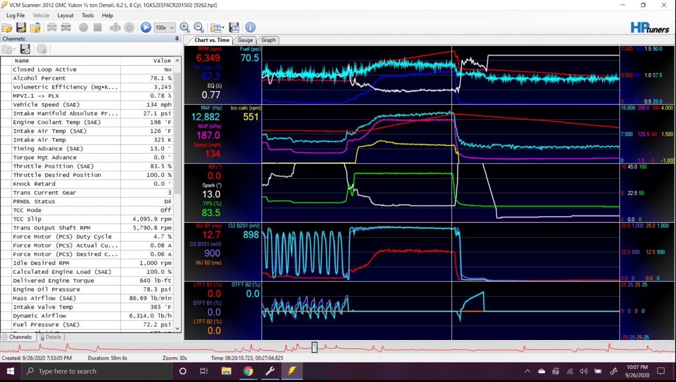Open File Explorer from the taskbar

(226, 371)
